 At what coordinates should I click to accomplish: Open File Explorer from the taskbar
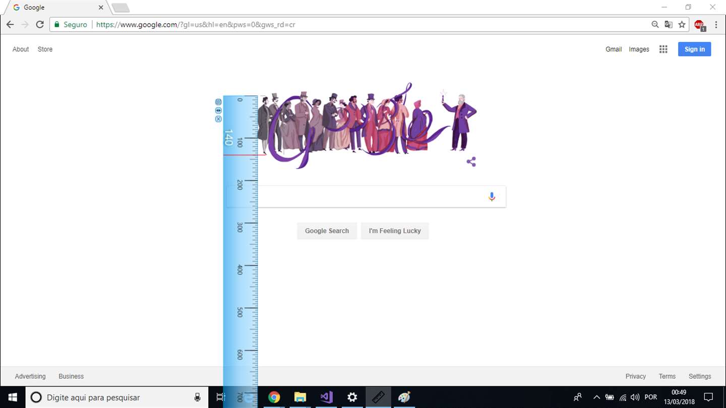pyautogui.click(x=300, y=397)
